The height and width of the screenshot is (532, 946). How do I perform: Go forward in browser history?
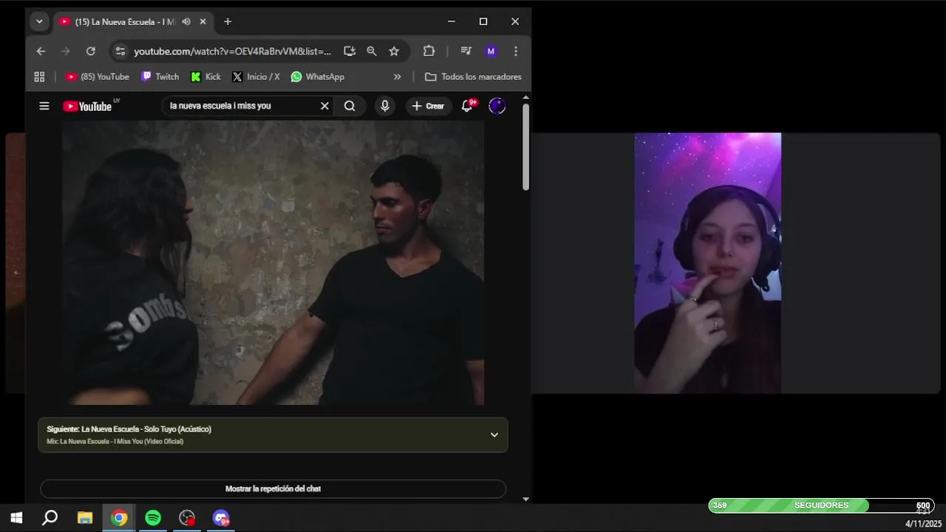pyautogui.click(x=66, y=51)
